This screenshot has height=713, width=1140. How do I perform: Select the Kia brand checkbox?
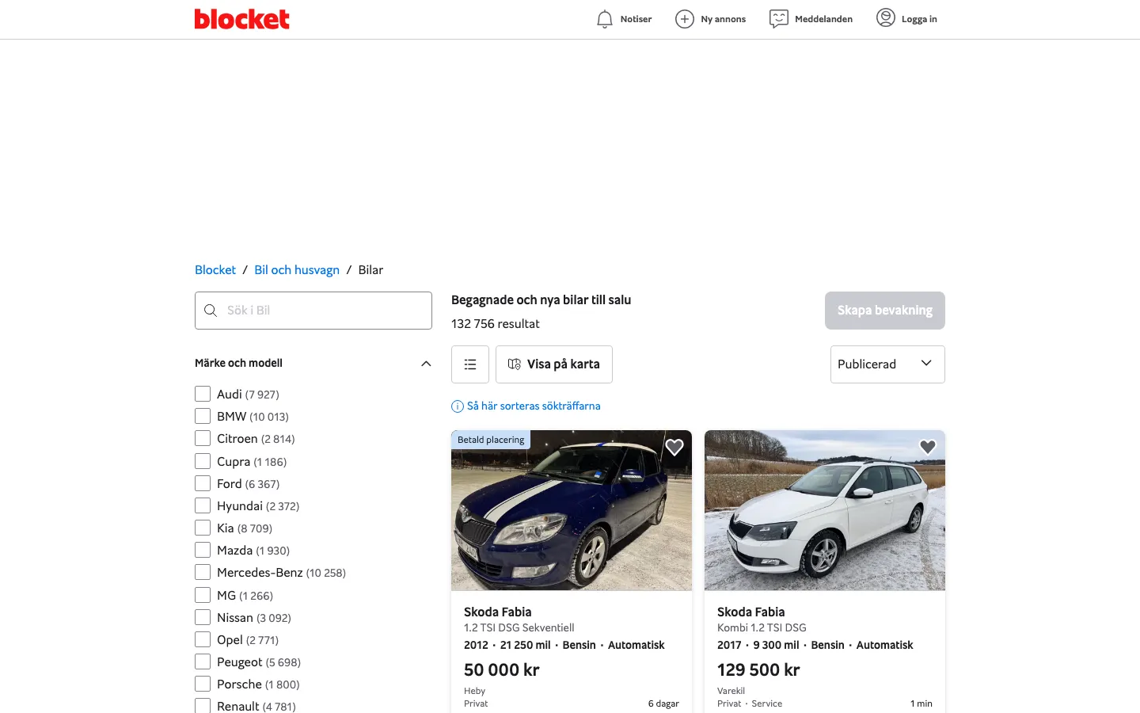tap(203, 528)
